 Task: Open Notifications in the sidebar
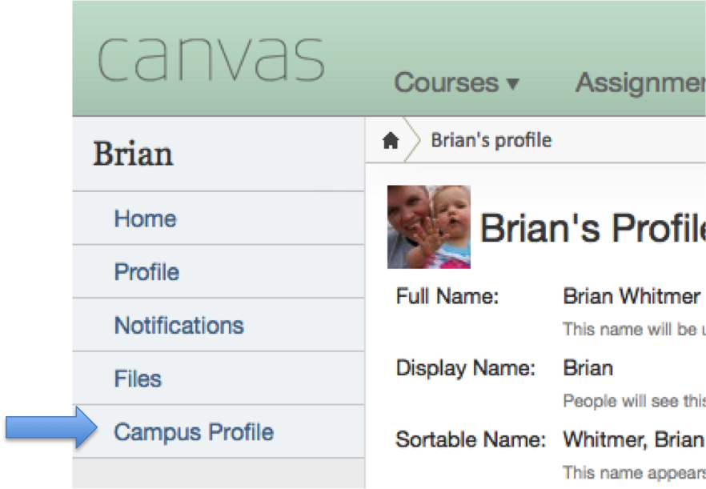pos(179,326)
